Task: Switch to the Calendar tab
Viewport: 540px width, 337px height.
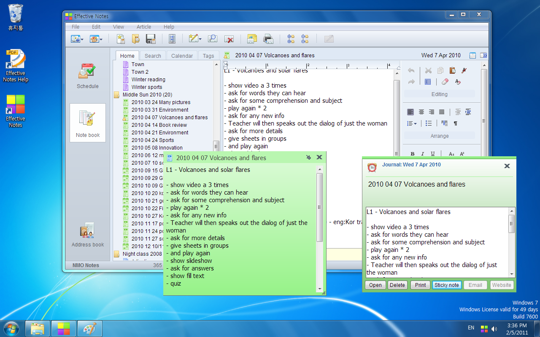Action: pyautogui.click(x=182, y=56)
